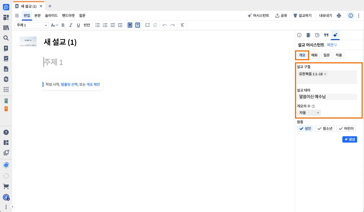The image size is (364, 212).
Task: Toggle bold formatting in the editor toolbar
Action: [63, 25]
